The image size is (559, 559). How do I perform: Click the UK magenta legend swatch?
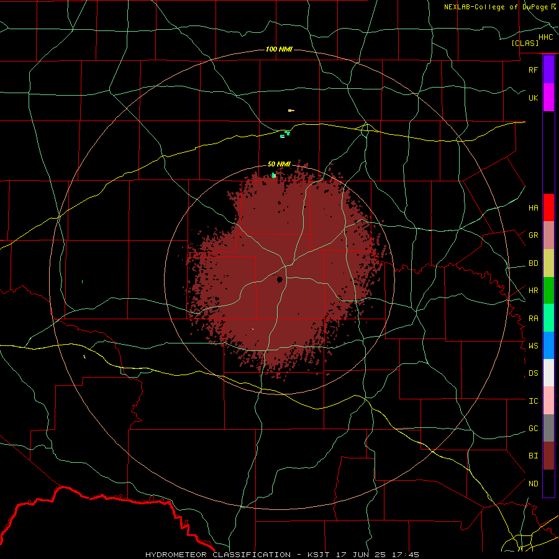tap(548, 98)
